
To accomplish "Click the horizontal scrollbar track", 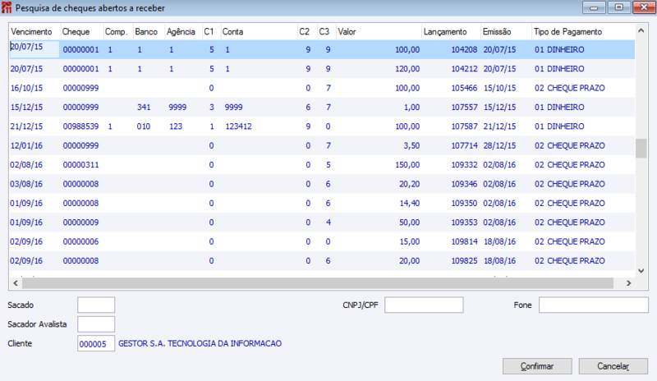I will tap(318, 283).
